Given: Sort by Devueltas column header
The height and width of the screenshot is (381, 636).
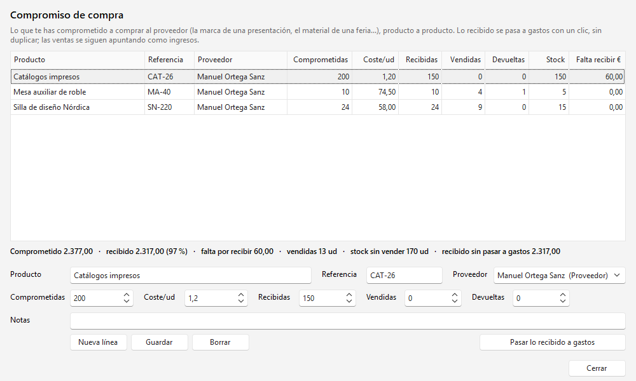Looking at the screenshot, I should click(507, 60).
